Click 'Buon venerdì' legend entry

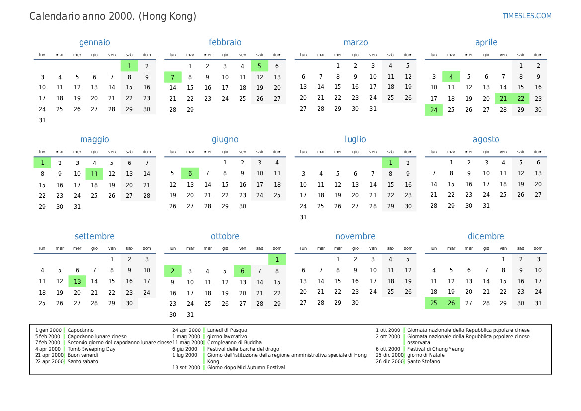click(83, 355)
